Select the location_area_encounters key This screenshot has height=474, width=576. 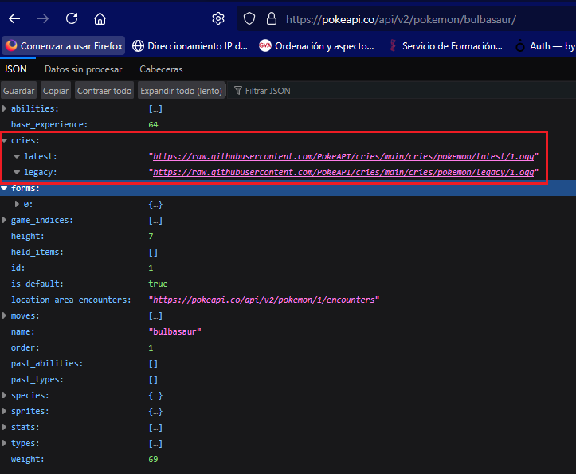pyautogui.click(x=71, y=300)
